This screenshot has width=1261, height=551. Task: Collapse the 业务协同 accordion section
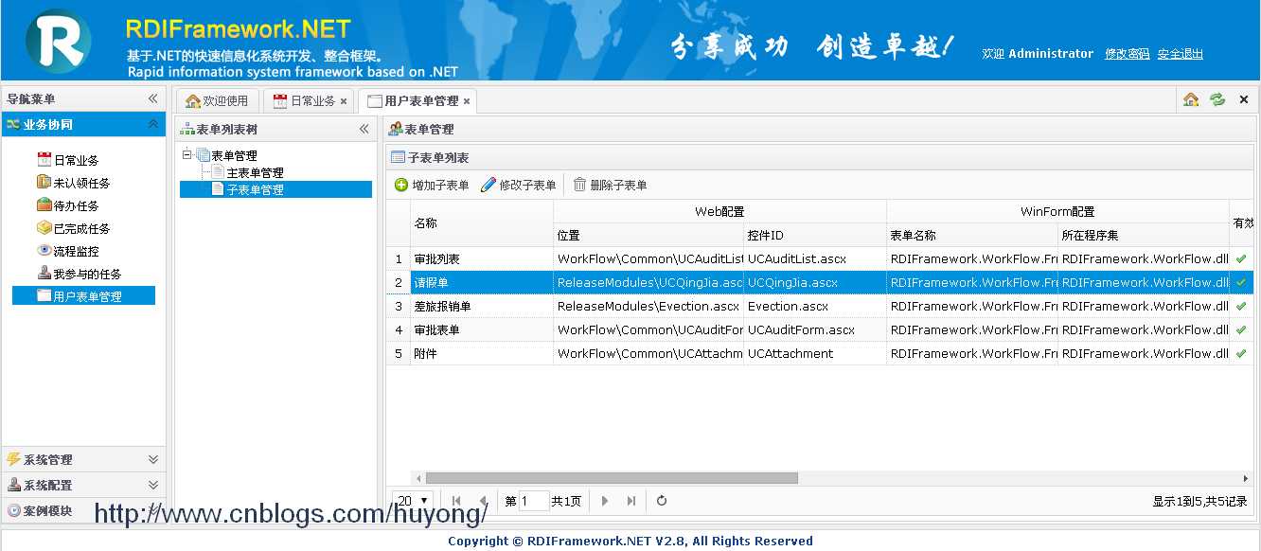point(153,124)
